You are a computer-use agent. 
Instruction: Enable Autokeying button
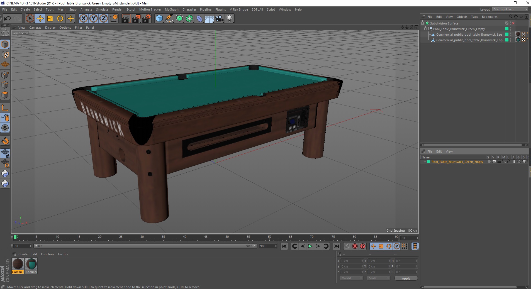click(x=355, y=246)
